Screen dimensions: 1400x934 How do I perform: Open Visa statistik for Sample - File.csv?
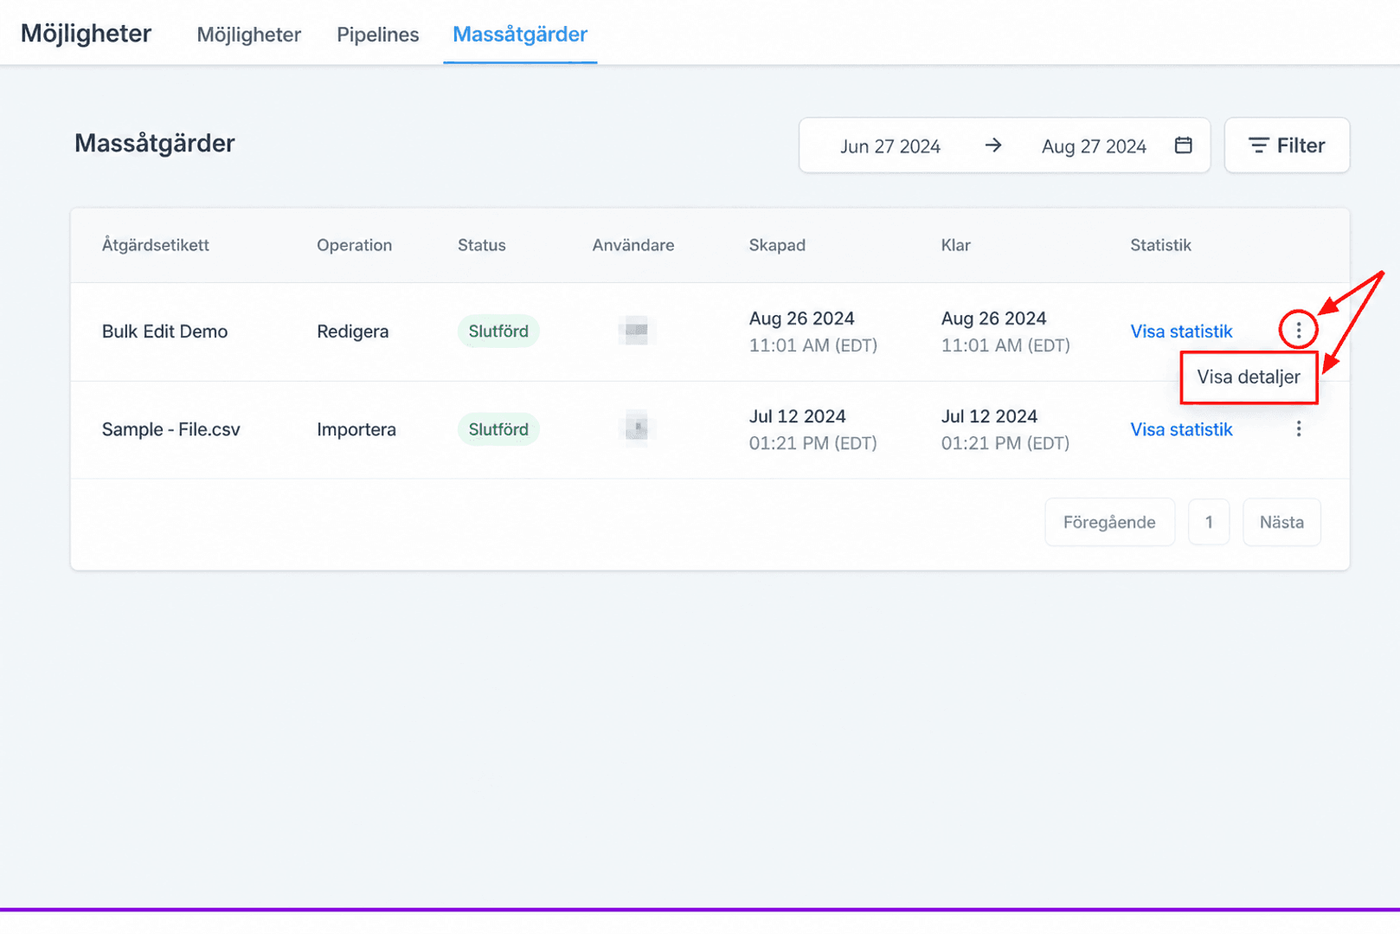(x=1181, y=429)
